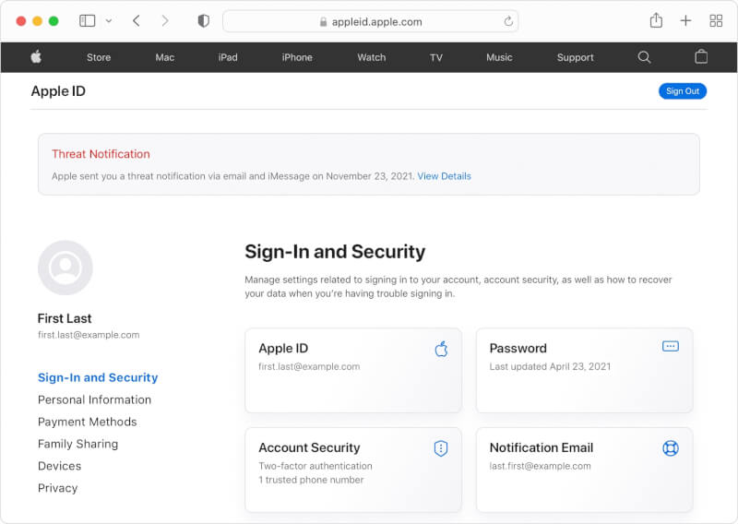Open the Music menu item

[x=499, y=57]
